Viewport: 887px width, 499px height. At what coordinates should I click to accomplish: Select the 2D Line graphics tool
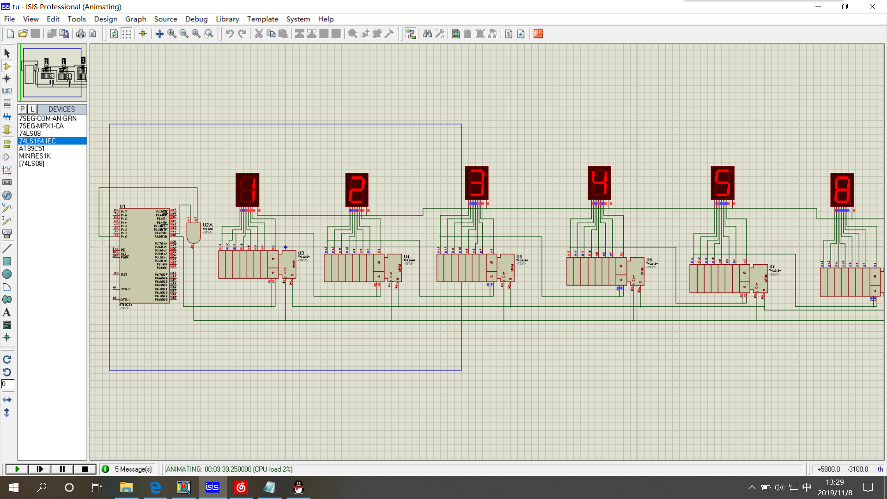[x=7, y=249]
